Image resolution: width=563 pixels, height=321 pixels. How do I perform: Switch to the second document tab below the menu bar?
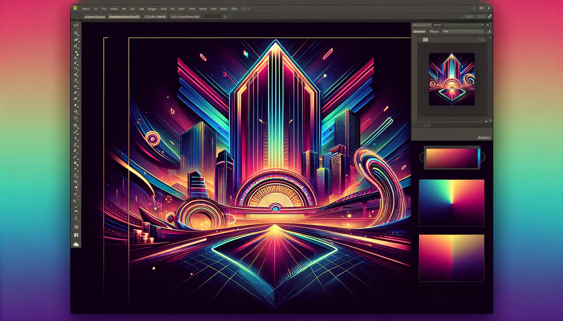click(124, 17)
